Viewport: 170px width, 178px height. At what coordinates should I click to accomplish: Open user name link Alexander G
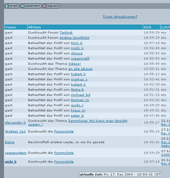15,123
